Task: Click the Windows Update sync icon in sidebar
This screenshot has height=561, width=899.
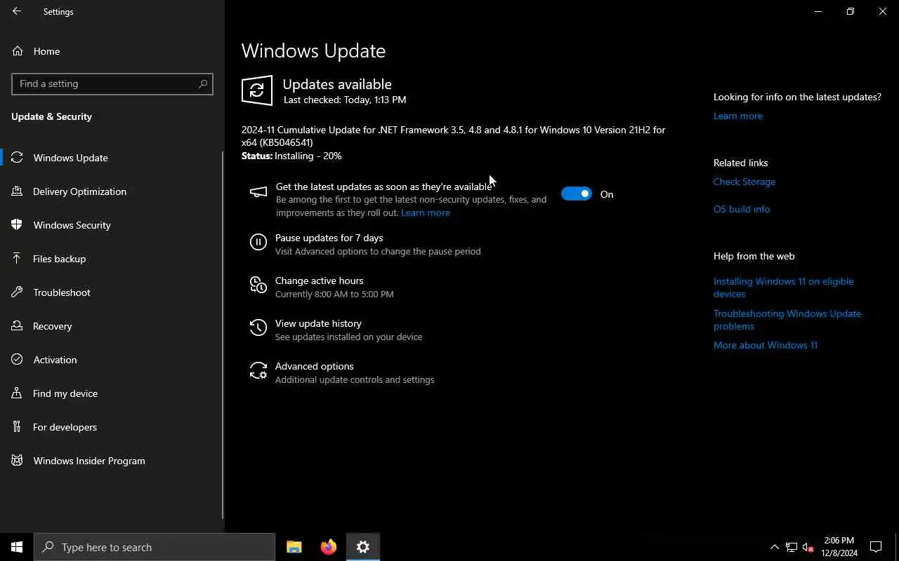Action: [18, 158]
